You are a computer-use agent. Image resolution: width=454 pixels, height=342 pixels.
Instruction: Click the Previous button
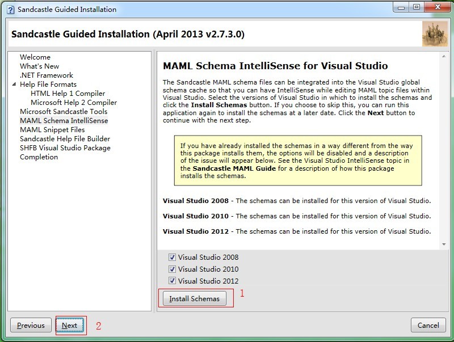(x=31, y=326)
